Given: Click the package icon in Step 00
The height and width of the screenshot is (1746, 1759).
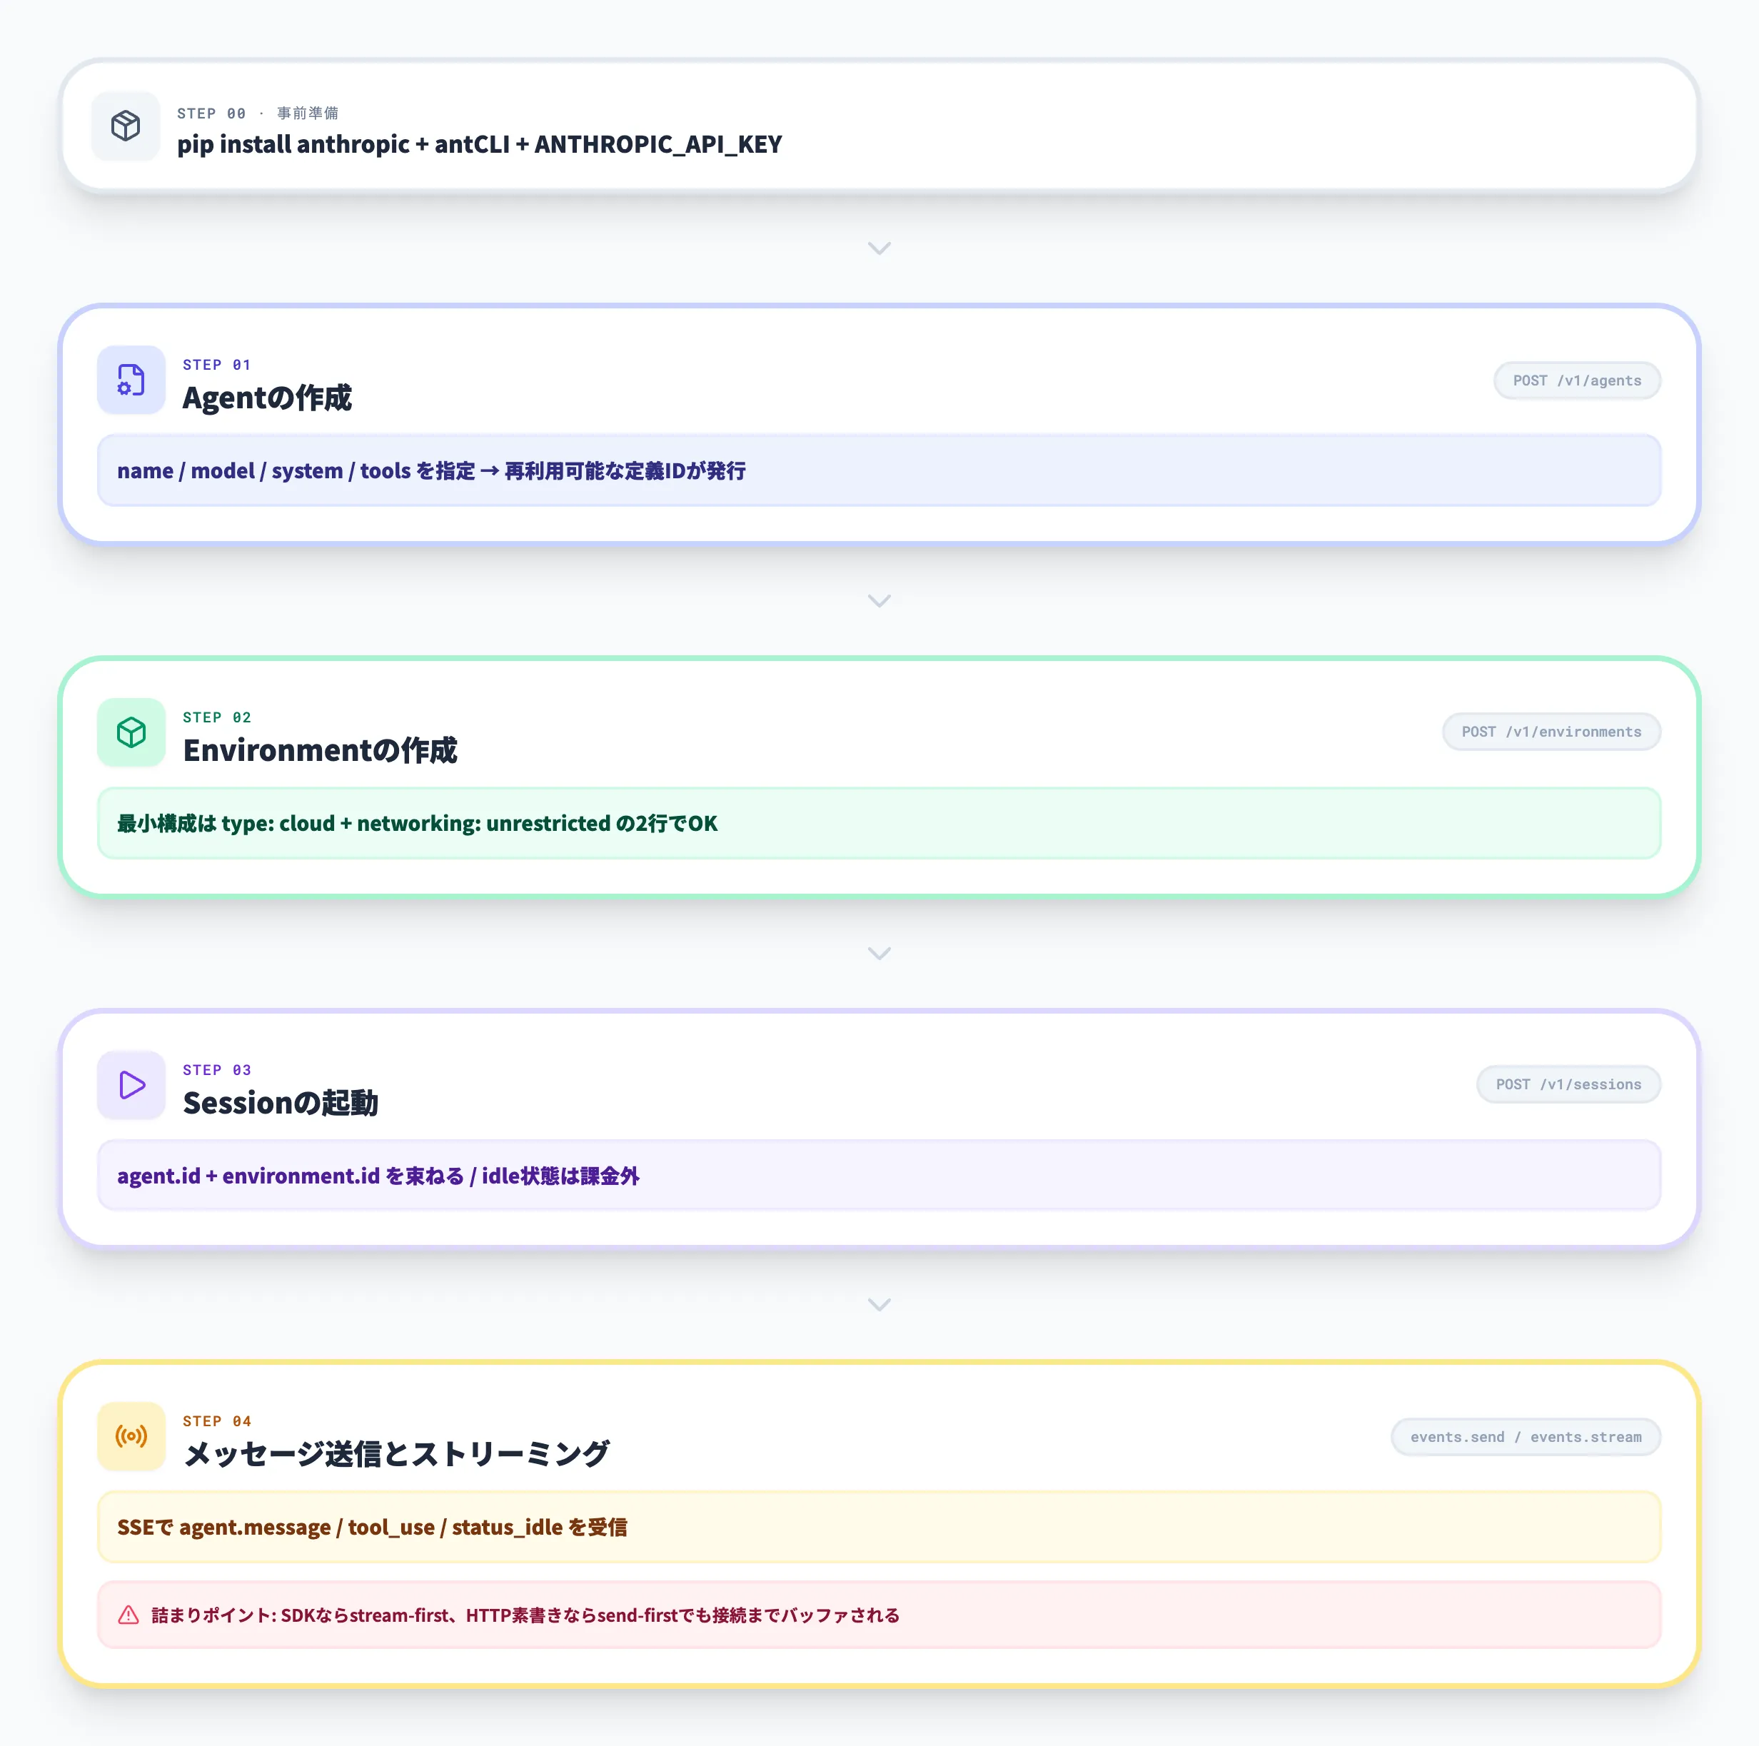Looking at the screenshot, I should coord(126,126).
